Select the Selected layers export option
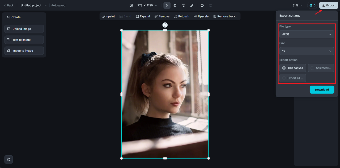The height and width of the screenshot is (168, 340). 321,68
